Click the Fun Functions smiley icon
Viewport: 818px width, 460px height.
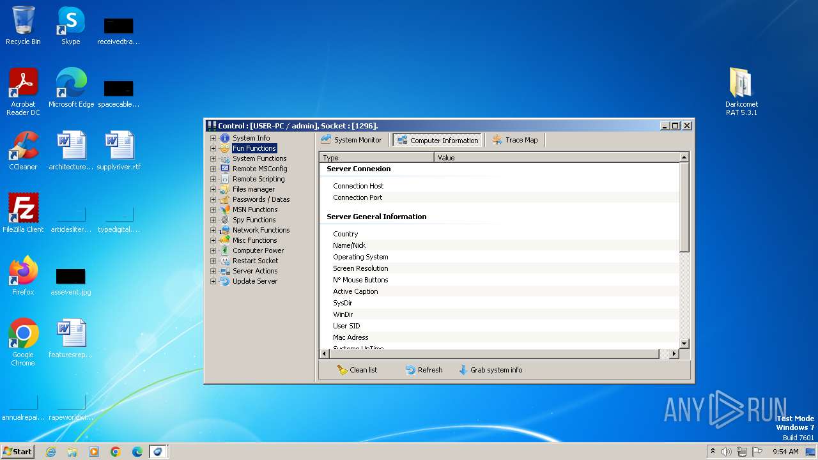click(x=225, y=148)
